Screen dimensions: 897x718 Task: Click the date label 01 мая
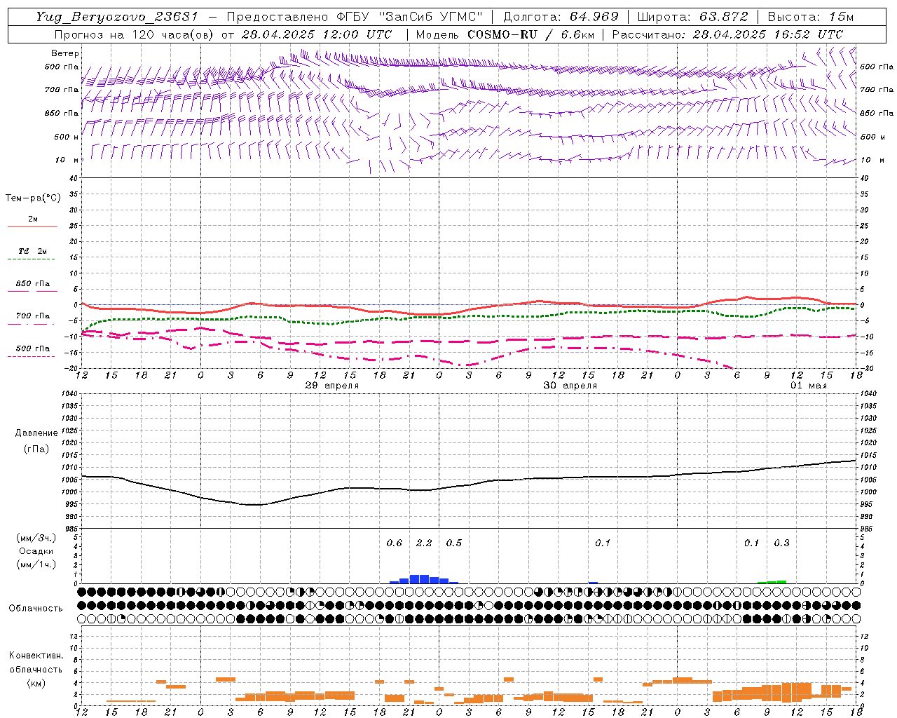click(x=809, y=386)
